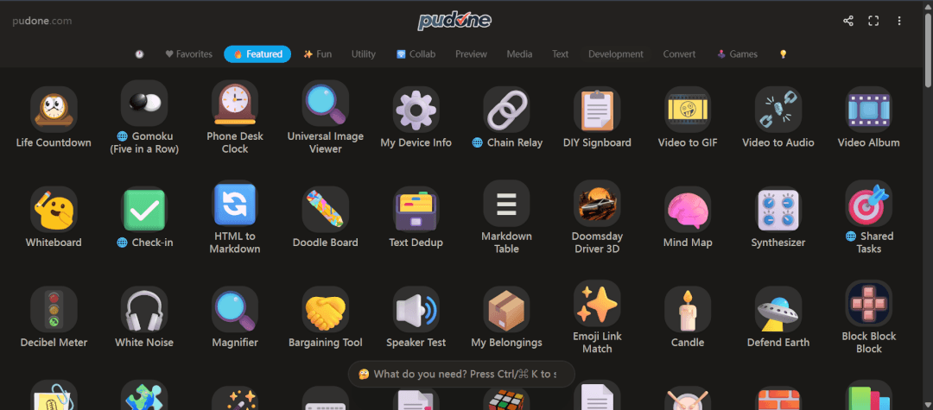This screenshot has height=410, width=933.
Task: Open the Video to GIF tool
Action: click(688, 110)
